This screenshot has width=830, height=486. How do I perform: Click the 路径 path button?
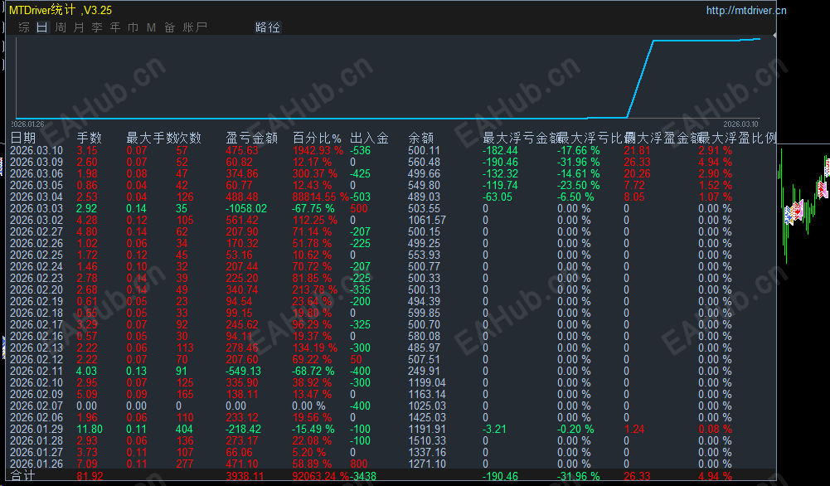[268, 27]
